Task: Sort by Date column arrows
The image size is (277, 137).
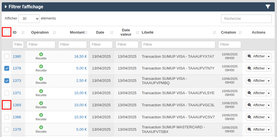Action: click(x=112, y=32)
